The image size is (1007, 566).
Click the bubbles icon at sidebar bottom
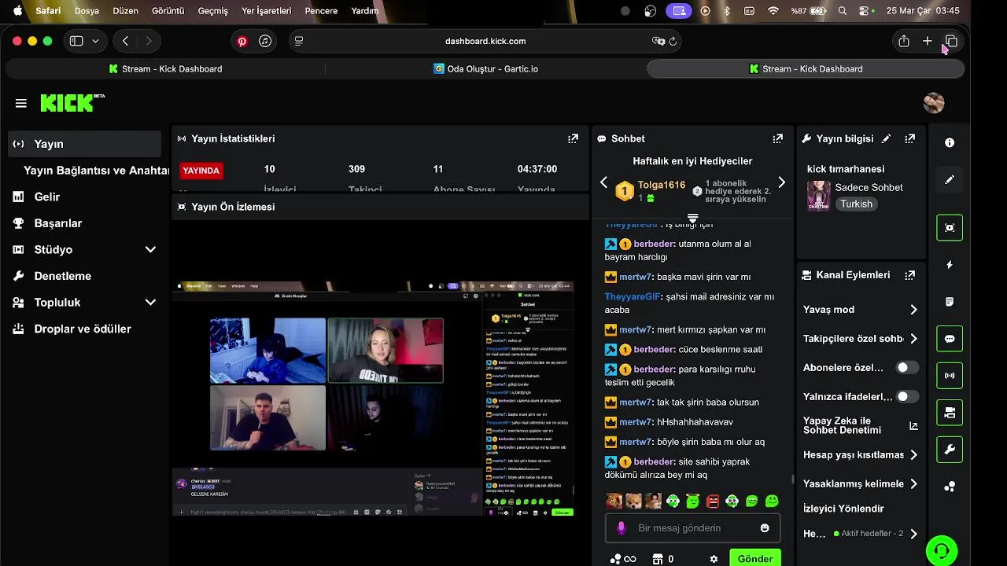tap(950, 487)
